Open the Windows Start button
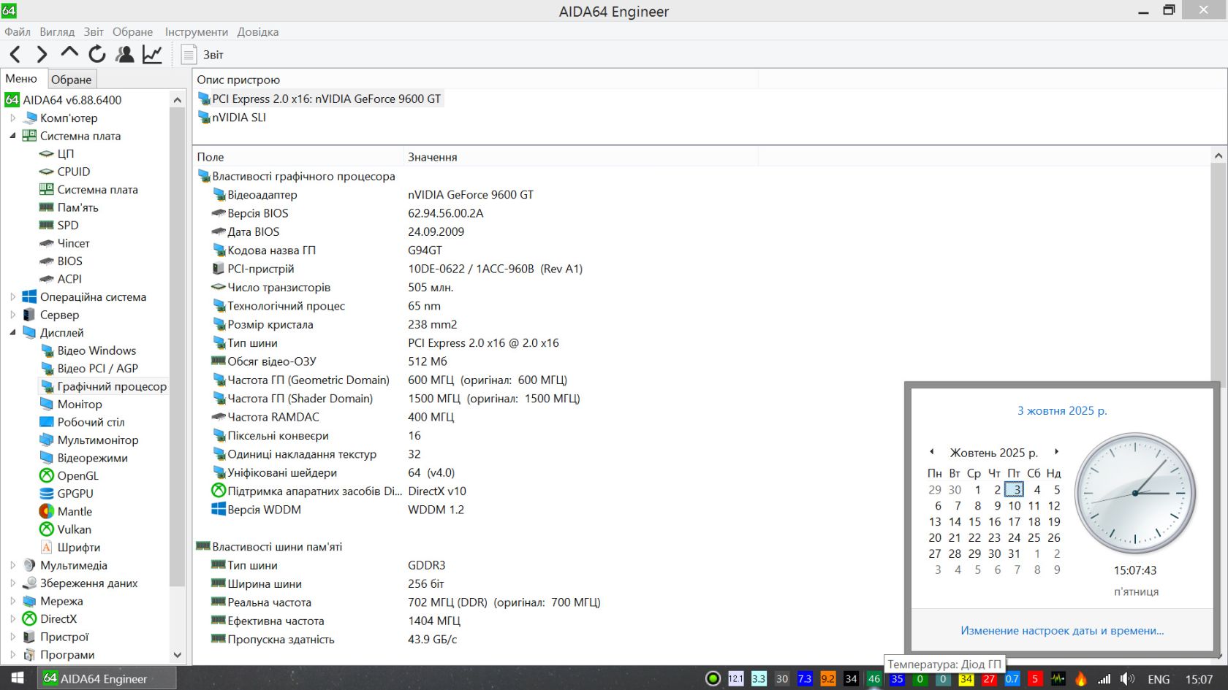This screenshot has height=690, width=1228. click(x=18, y=678)
